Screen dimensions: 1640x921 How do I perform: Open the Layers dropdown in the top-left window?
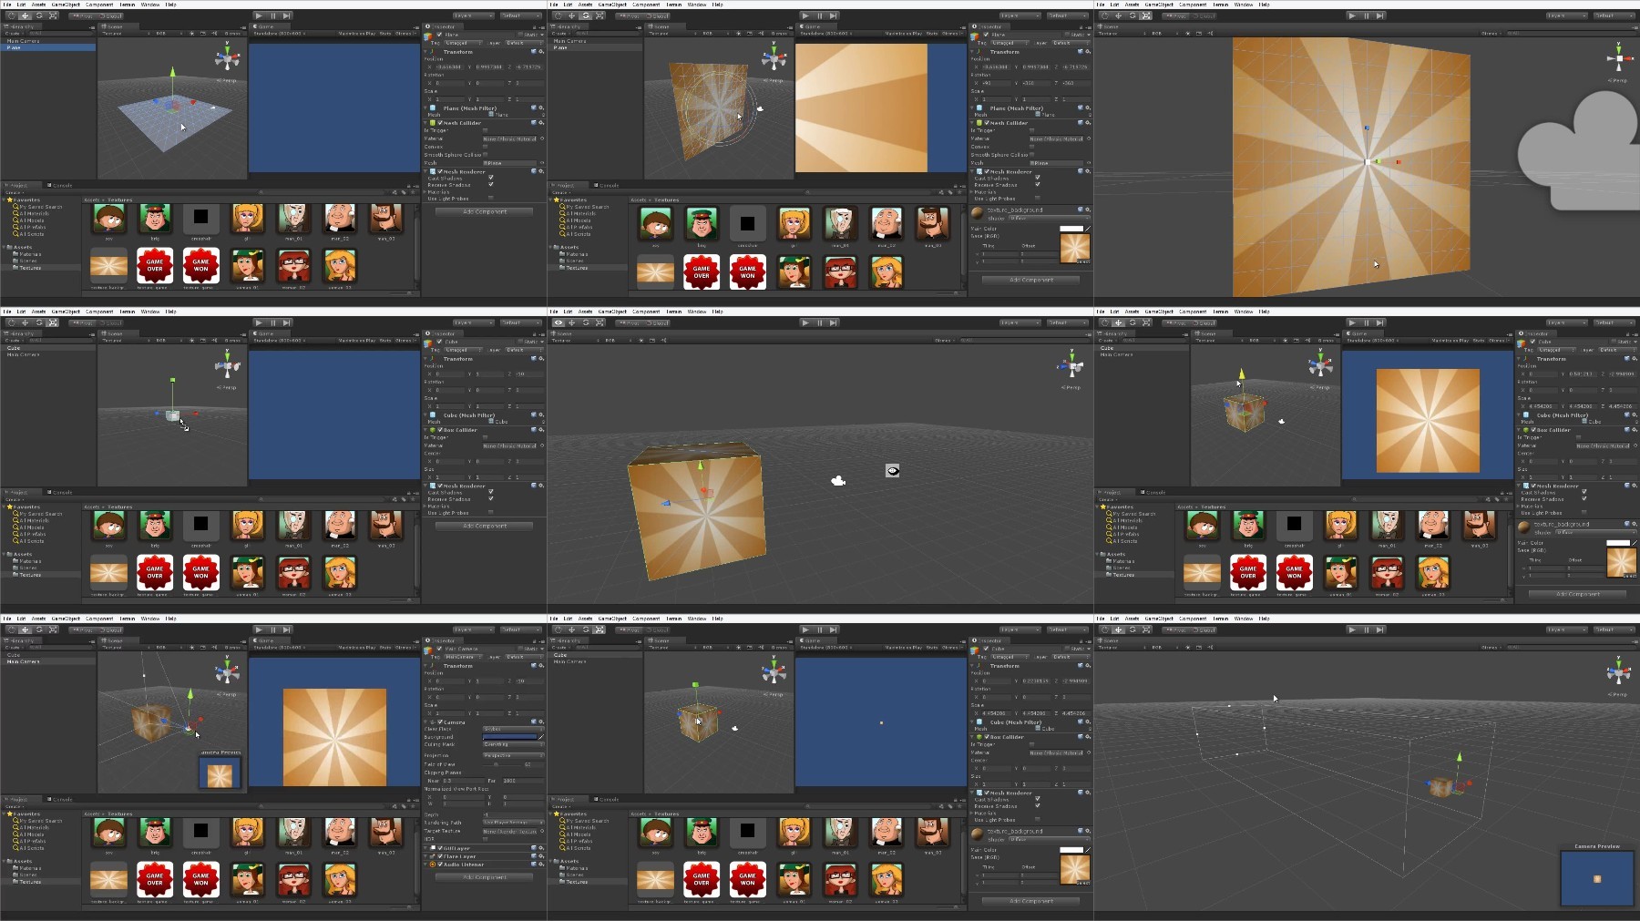[473, 15]
